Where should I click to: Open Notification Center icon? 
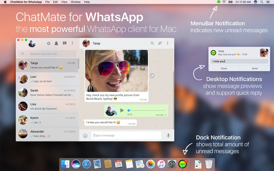268,2
